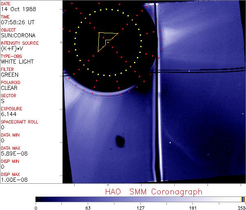The width and height of the screenshot is (246, 210).
Task: Select the WHITE LIGHT observation type text
Action: 17,62
